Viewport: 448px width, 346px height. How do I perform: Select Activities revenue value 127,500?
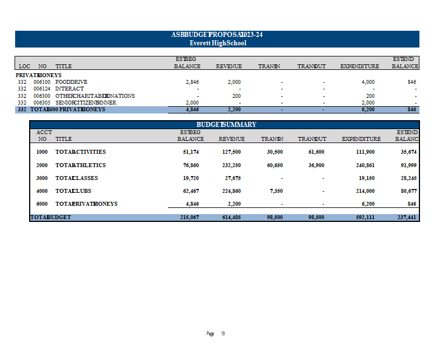[231, 151]
